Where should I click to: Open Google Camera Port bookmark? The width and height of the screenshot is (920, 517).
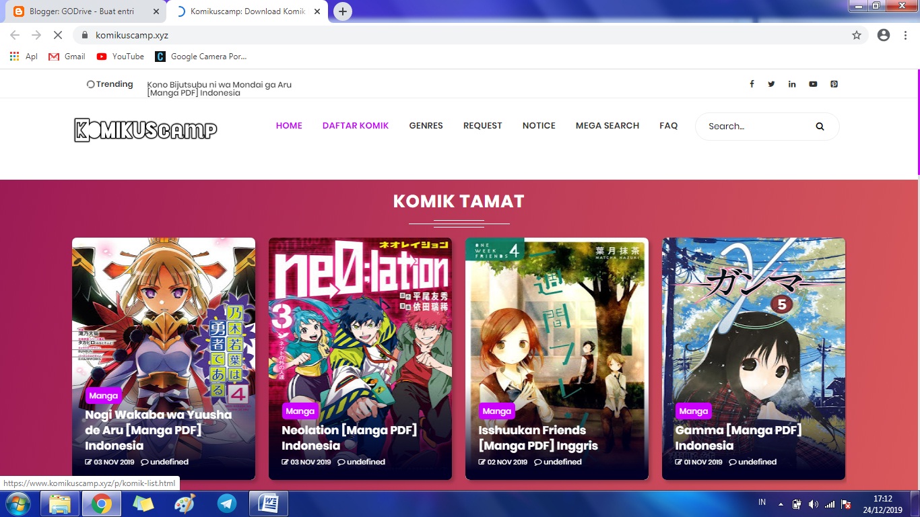[x=201, y=57]
